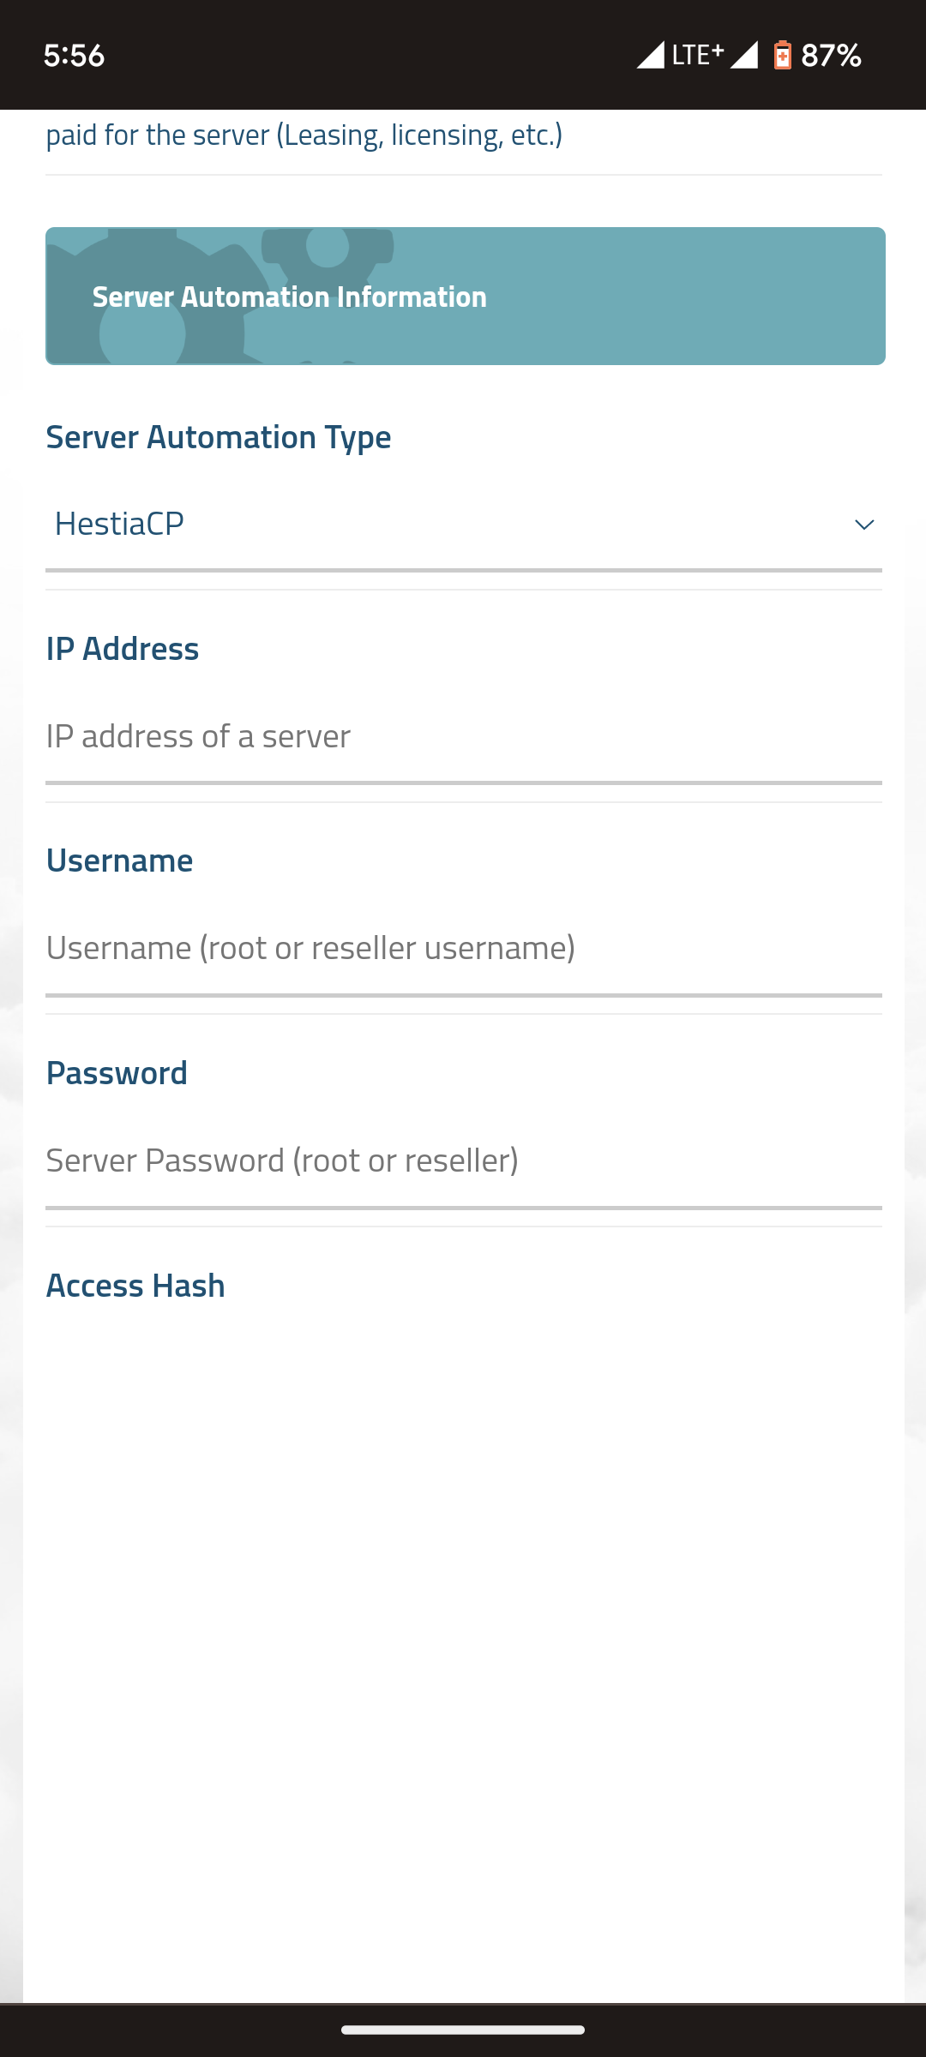Tap the 5:56 clock in status bar
This screenshot has height=2057, width=926.
[x=74, y=56]
